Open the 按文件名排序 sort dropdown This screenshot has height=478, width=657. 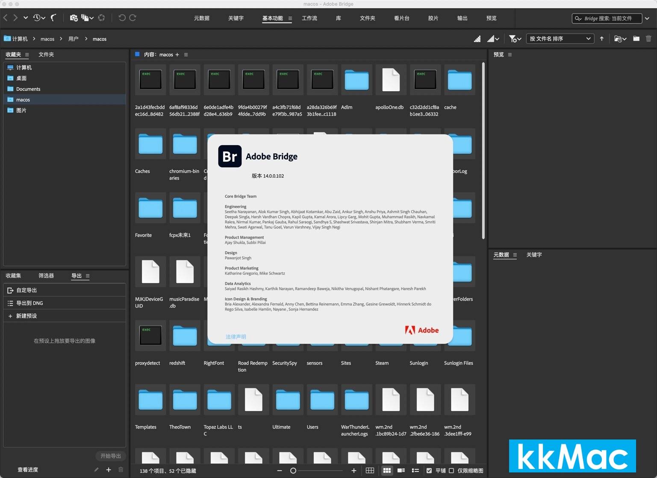click(x=560, y=39)
